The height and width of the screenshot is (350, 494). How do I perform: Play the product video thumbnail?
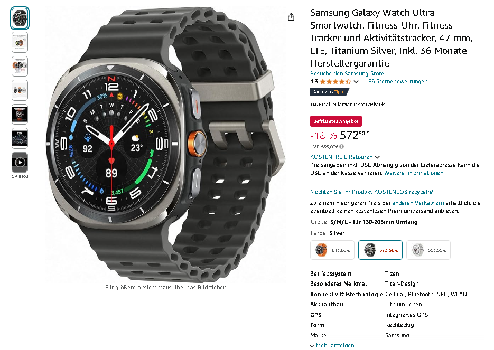(x=20, y=163)
